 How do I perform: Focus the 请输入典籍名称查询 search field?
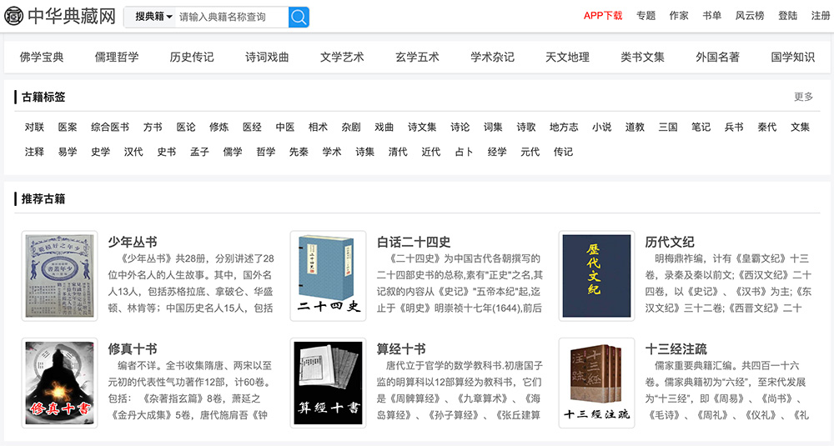(232, 17)
